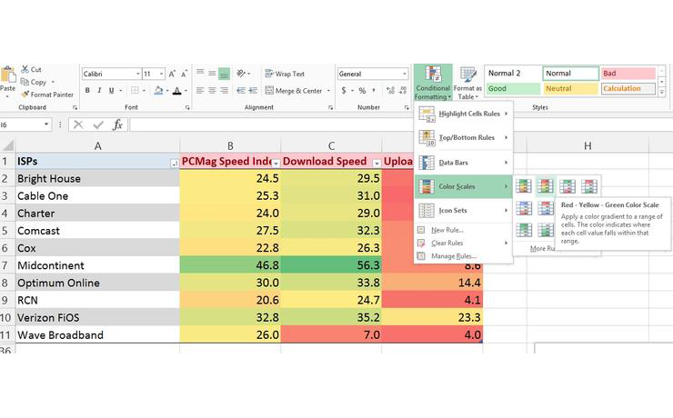Toggle the highlighted Bottom Align icon
Screen dimensions: 673x418
224,74
